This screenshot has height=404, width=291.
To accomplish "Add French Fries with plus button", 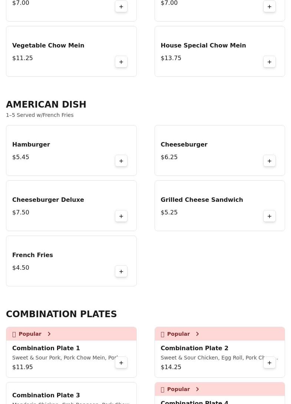I will click(121, 271).
